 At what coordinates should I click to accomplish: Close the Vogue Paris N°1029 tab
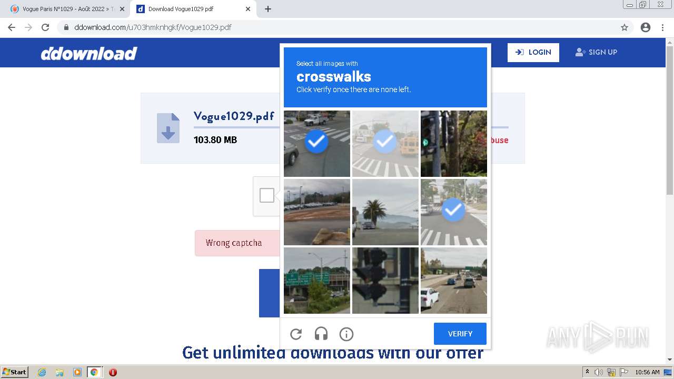pos(122,9)
